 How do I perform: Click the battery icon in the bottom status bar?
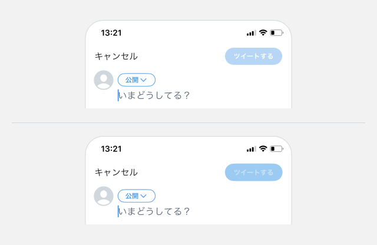(x=277, y=149)
